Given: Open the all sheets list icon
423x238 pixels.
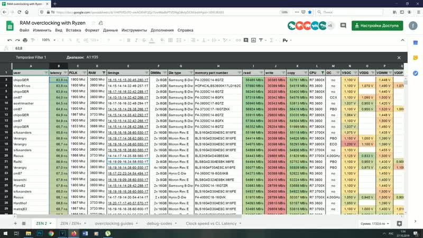Looking at the screenshot, I should pyautogui.click(x=24, y=223).
